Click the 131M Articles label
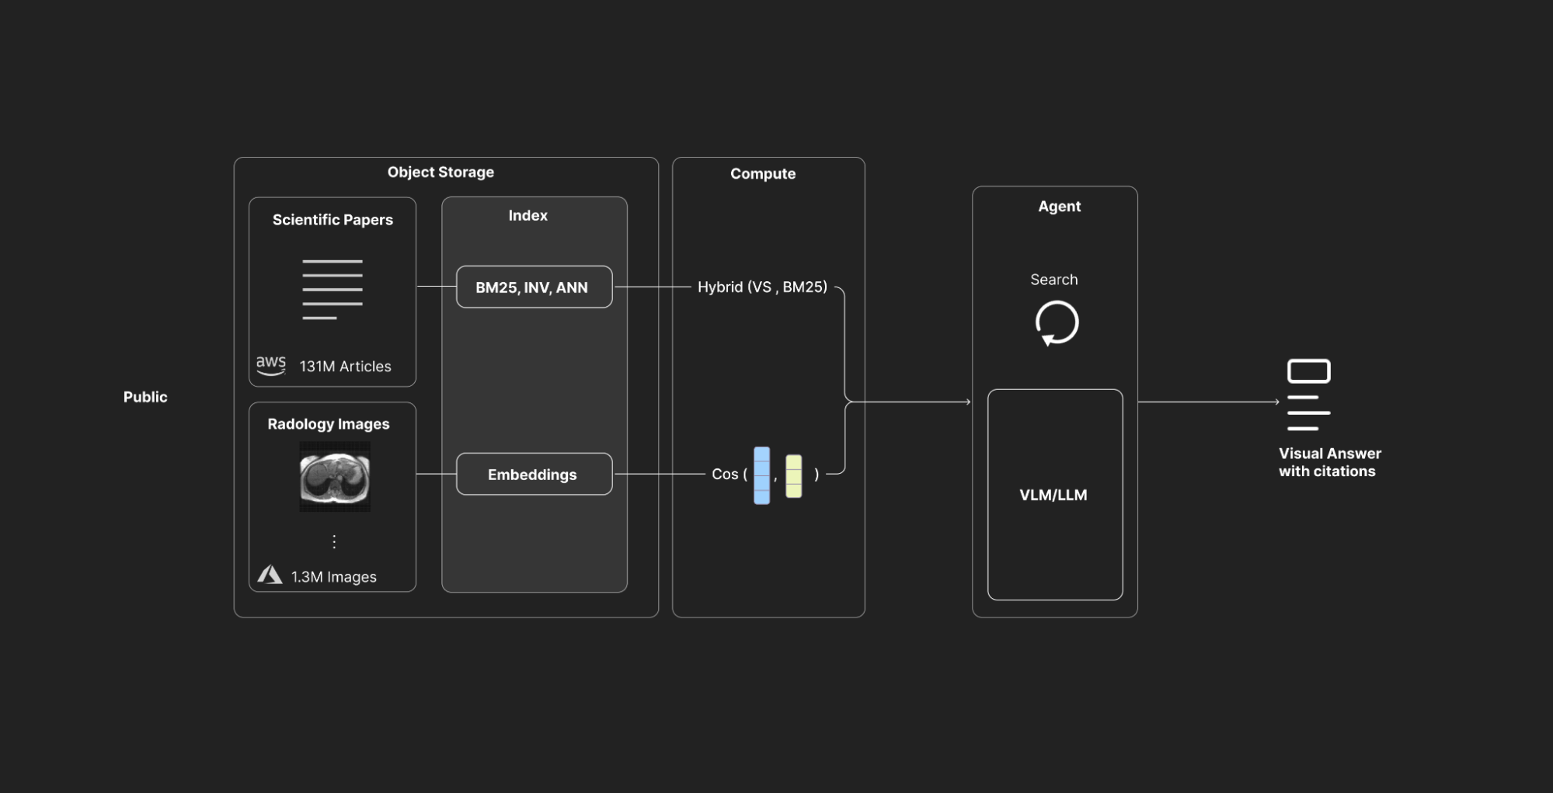 (x=346, y=367)
